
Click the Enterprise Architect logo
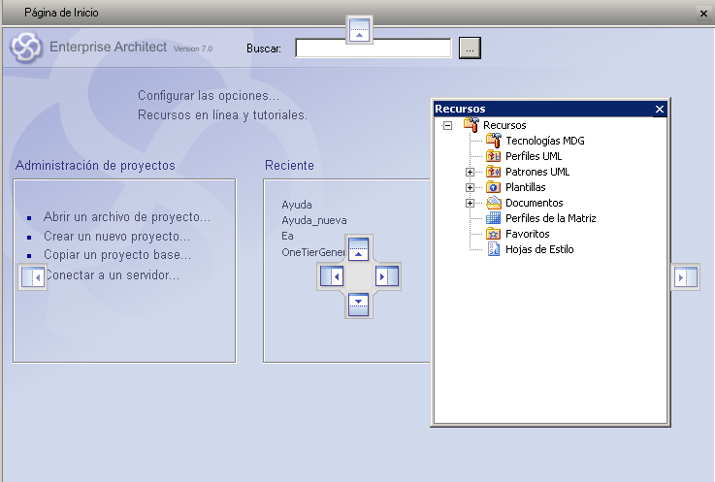[x=26, y=47]
